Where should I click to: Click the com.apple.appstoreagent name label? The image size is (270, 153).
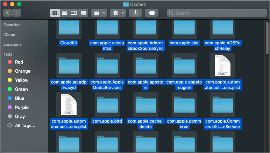pyautogui.click(x=184, y=85)
